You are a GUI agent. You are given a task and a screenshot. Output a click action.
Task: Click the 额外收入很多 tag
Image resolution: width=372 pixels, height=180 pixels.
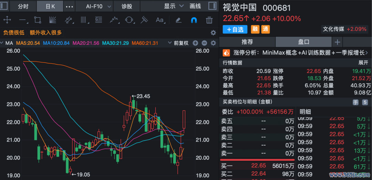tap(46, 32)
